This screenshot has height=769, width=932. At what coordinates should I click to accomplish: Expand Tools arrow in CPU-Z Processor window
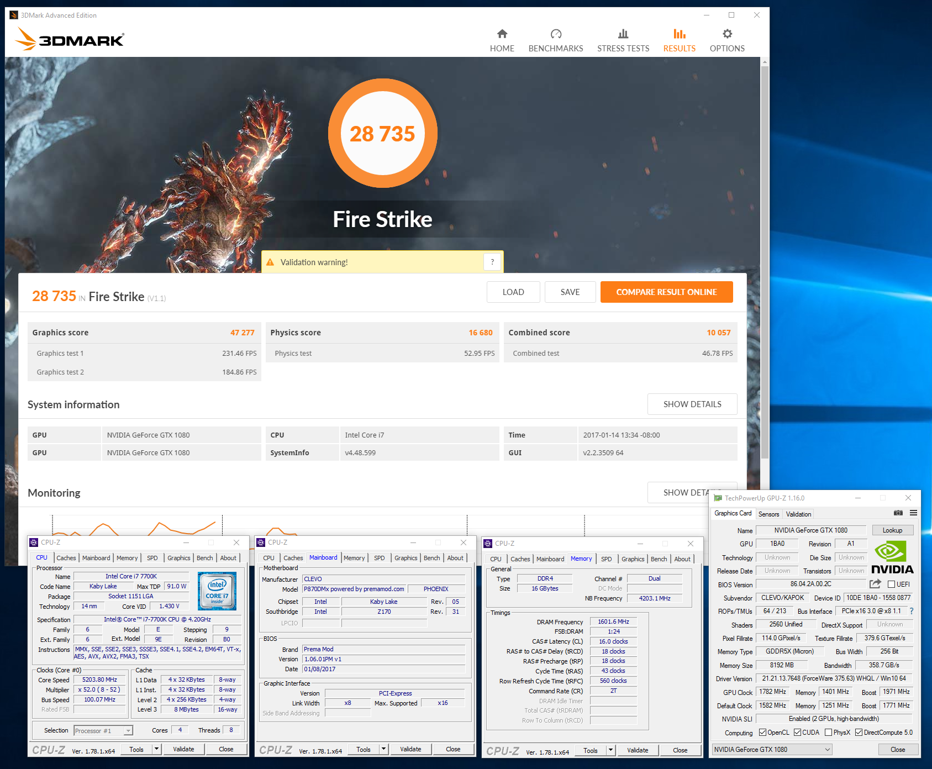click(157, 749)
